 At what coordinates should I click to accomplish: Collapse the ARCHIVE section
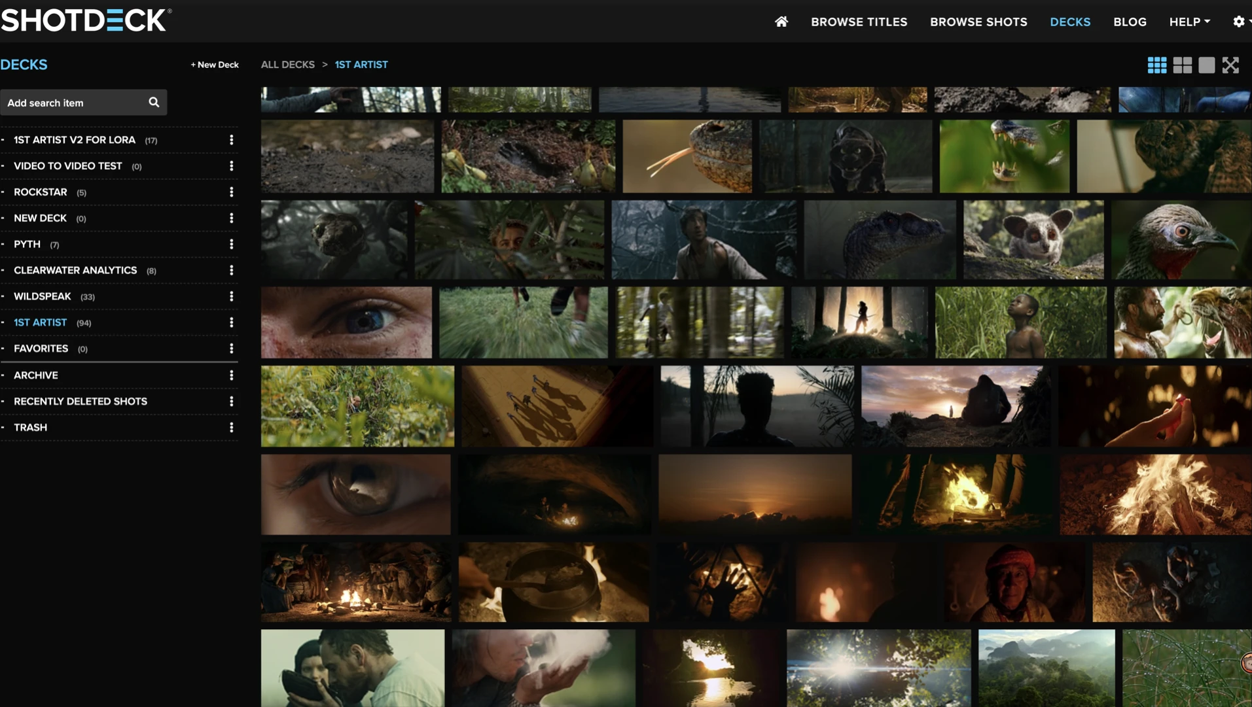click(x=5, y=375)
